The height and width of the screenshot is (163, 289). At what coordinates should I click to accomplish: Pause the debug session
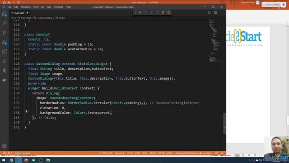point(140,13)
